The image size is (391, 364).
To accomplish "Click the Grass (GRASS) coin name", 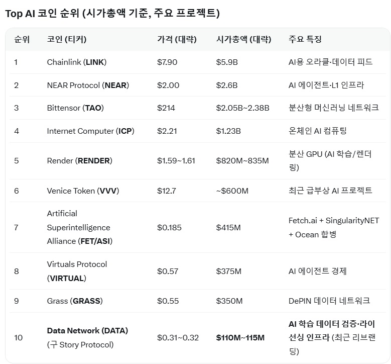I will 75,301.
